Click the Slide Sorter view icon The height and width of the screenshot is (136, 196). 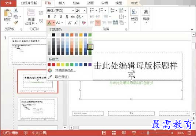coord(114,133)
